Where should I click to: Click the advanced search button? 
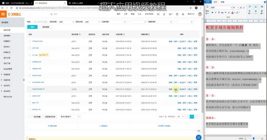45,27
